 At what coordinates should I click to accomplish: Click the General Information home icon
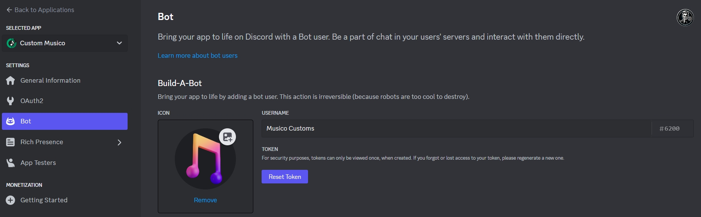(11, 80)
